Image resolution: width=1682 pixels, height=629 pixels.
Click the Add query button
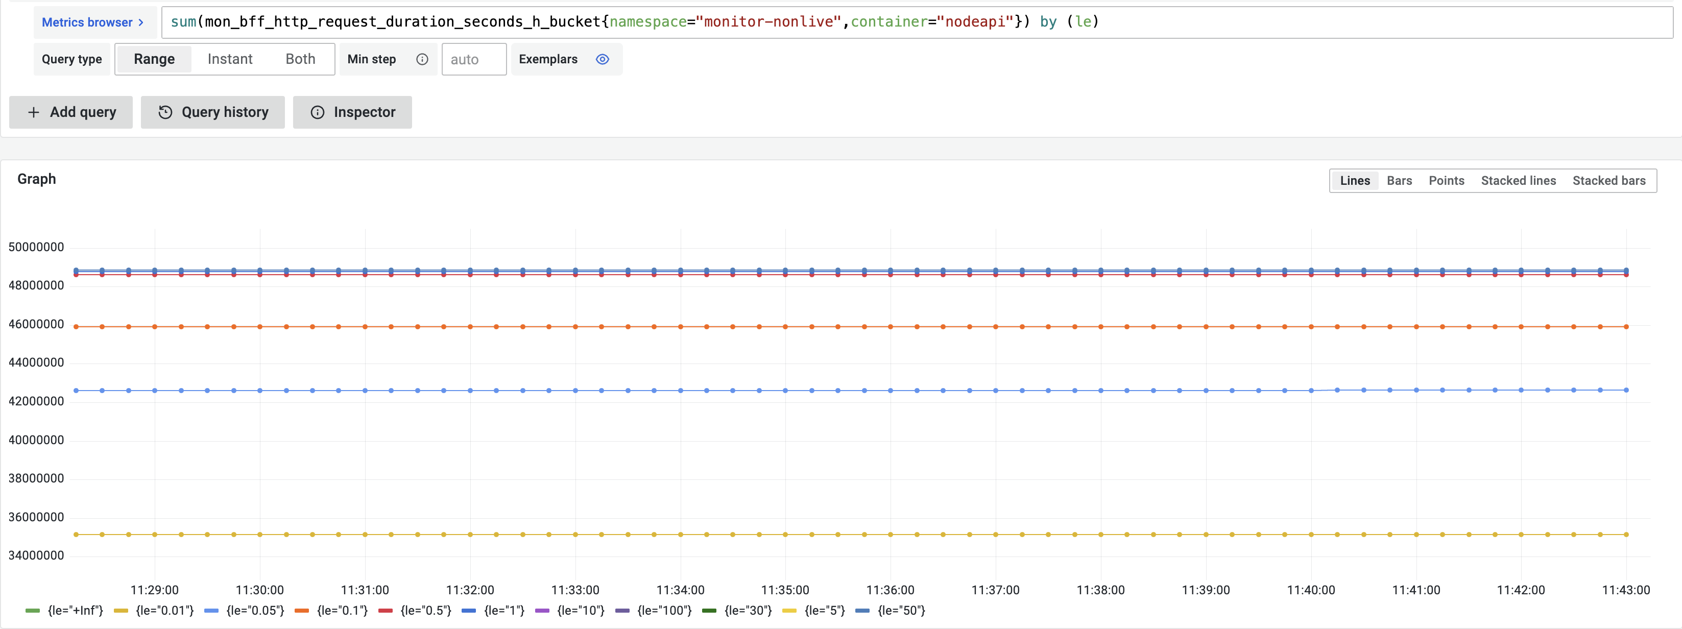click(x=71, y=112)
